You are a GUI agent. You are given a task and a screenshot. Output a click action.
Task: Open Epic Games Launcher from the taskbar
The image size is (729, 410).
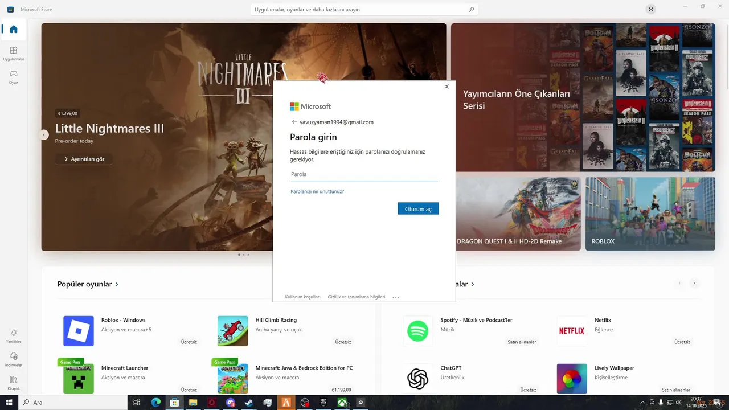pos(323,403)
